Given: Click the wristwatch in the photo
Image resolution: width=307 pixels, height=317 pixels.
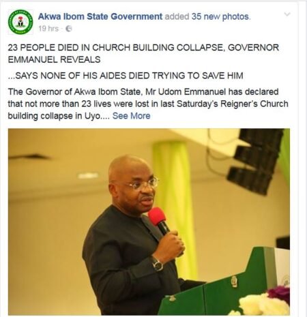Looking at the screenshot, I should [158, 264].
